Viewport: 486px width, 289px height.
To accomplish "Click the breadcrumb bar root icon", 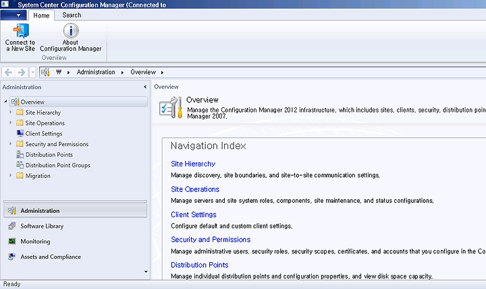I will (x=45, y=72).
